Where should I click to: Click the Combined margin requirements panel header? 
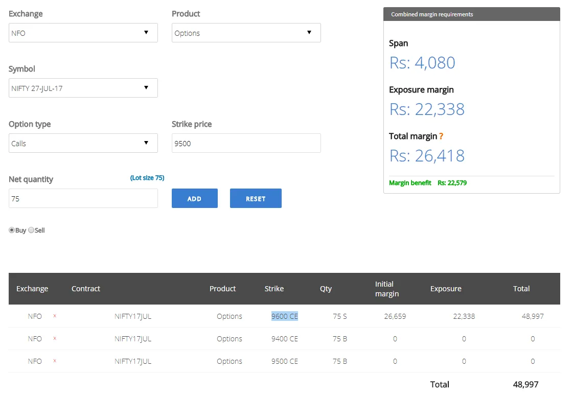tap(471, 14)
